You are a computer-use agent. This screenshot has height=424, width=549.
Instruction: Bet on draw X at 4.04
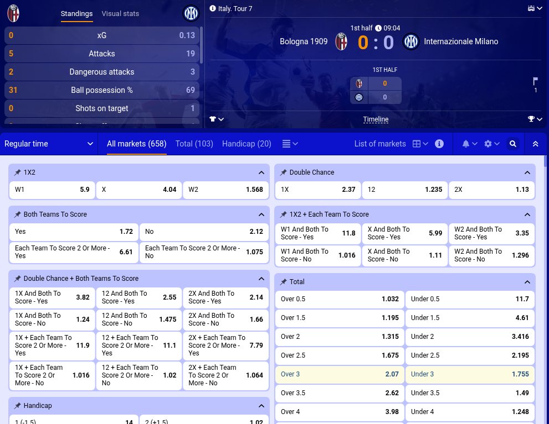pyautogui.click(x=139, y=190)
